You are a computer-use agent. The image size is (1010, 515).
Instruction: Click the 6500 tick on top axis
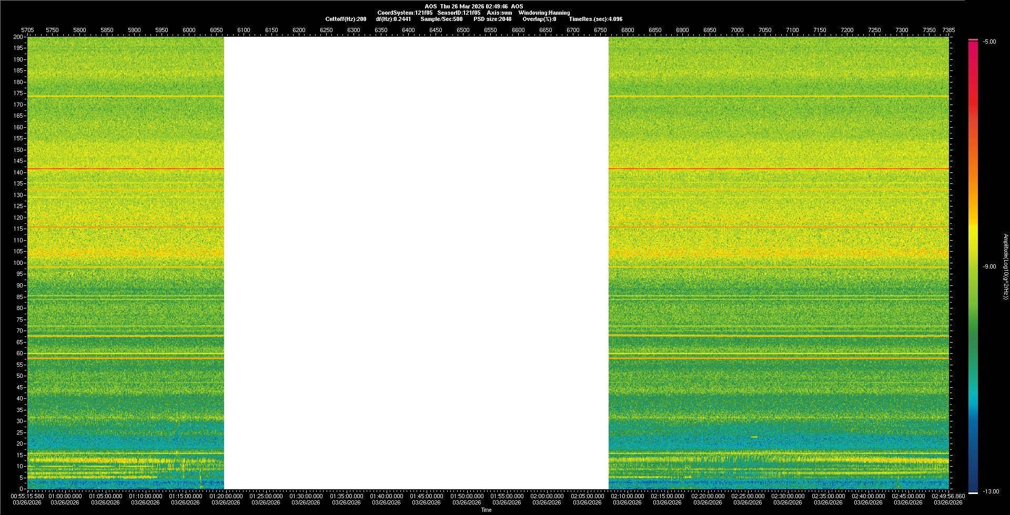(463, 30)
